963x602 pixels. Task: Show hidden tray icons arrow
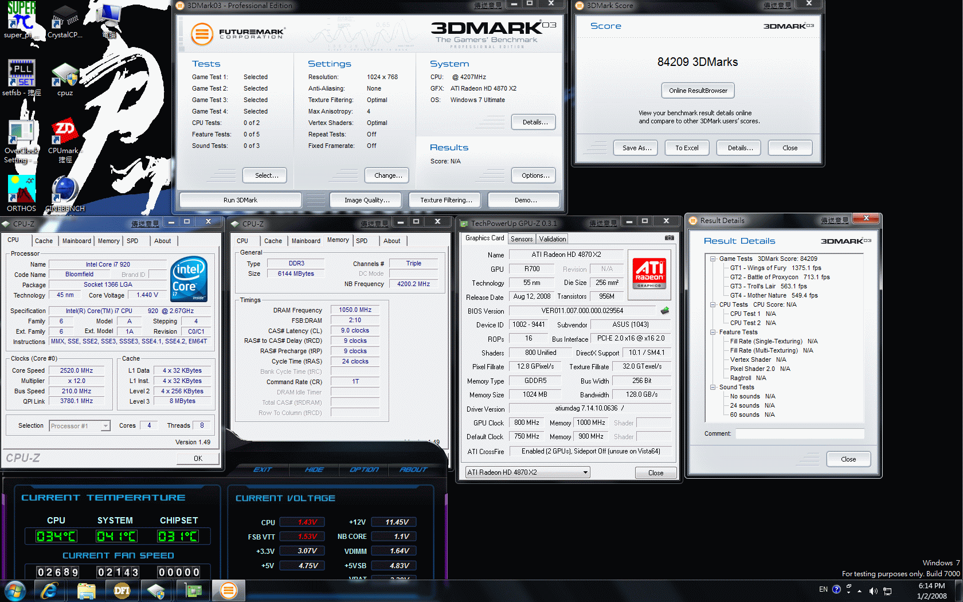pyautogui.click(x=859, y=591)
